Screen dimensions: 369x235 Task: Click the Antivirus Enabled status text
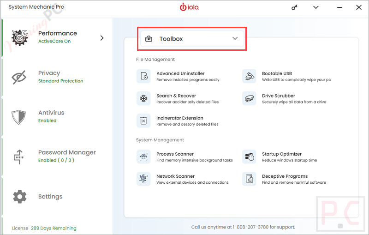[x=48, y=121]
